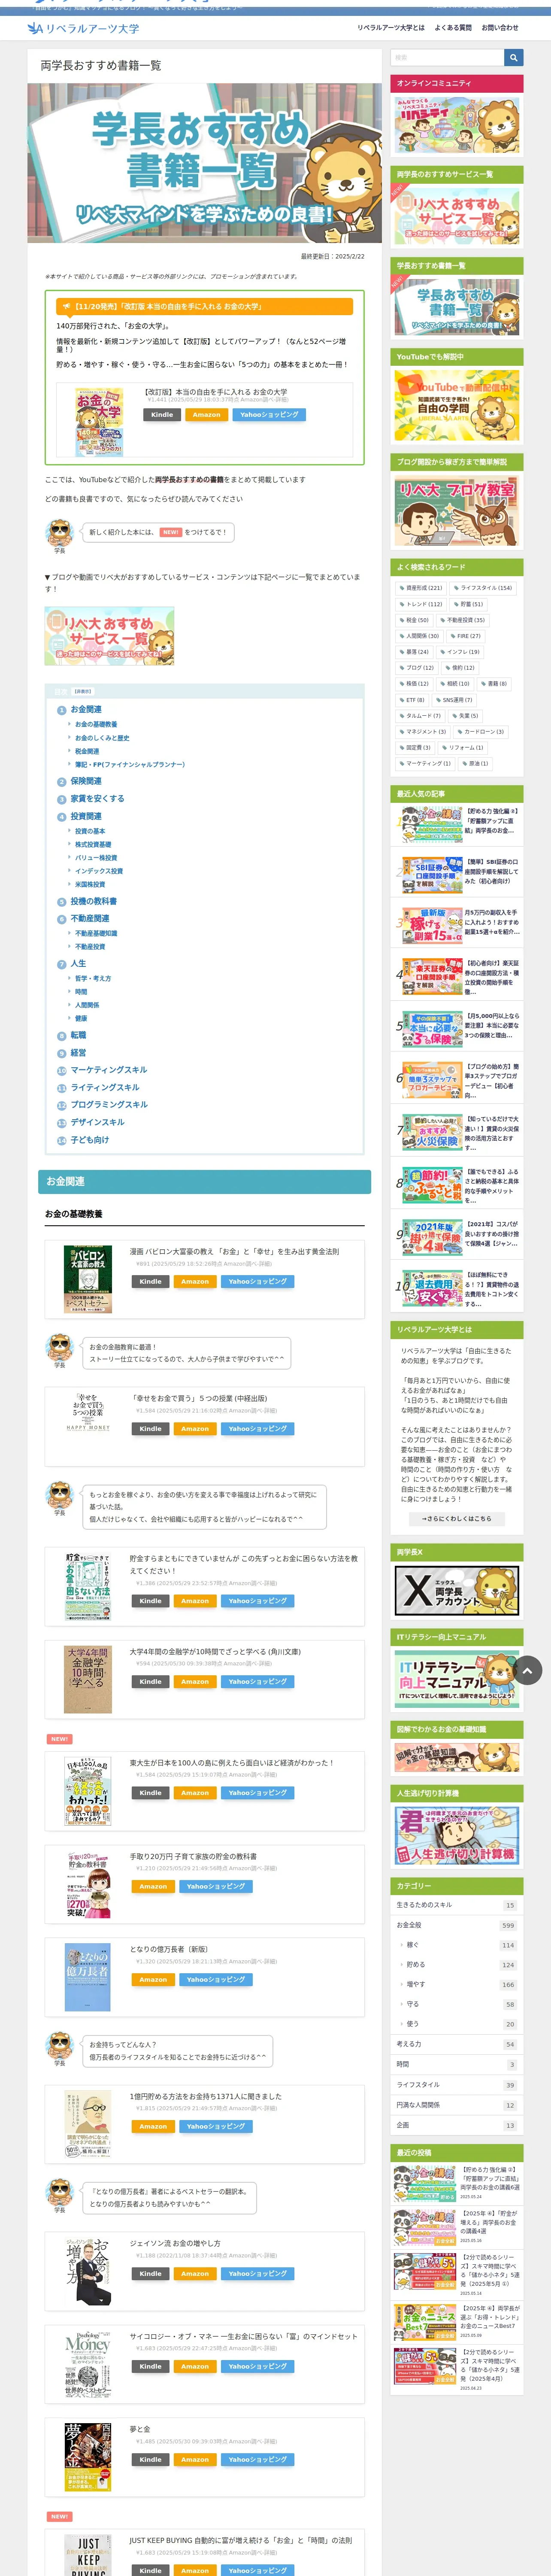Select the 資産形成 (221) tag
Viewport: 551px width, 2576px height.
[422, 588]
